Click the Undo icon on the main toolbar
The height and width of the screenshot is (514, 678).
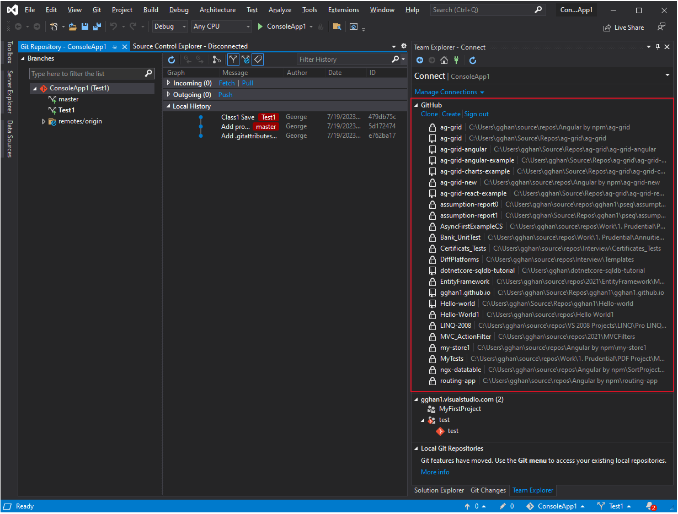pos(115,26)
